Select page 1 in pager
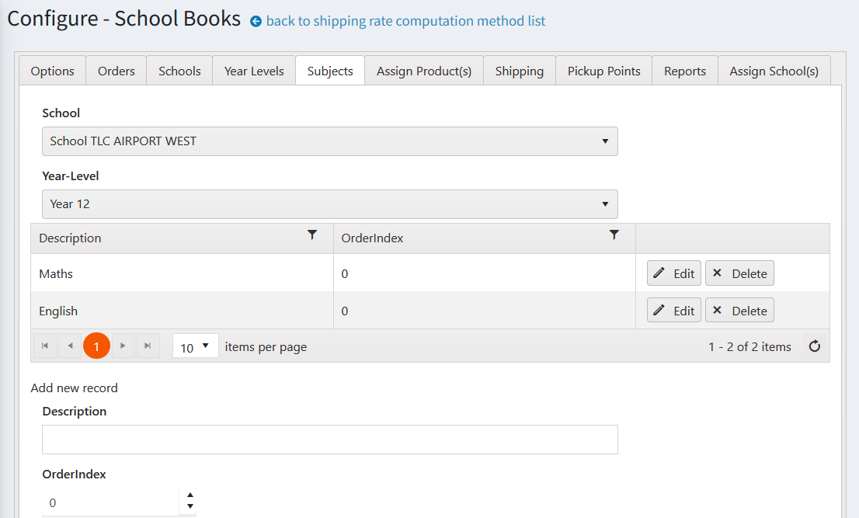Viewport: 859px width, 518px height. 96,346
